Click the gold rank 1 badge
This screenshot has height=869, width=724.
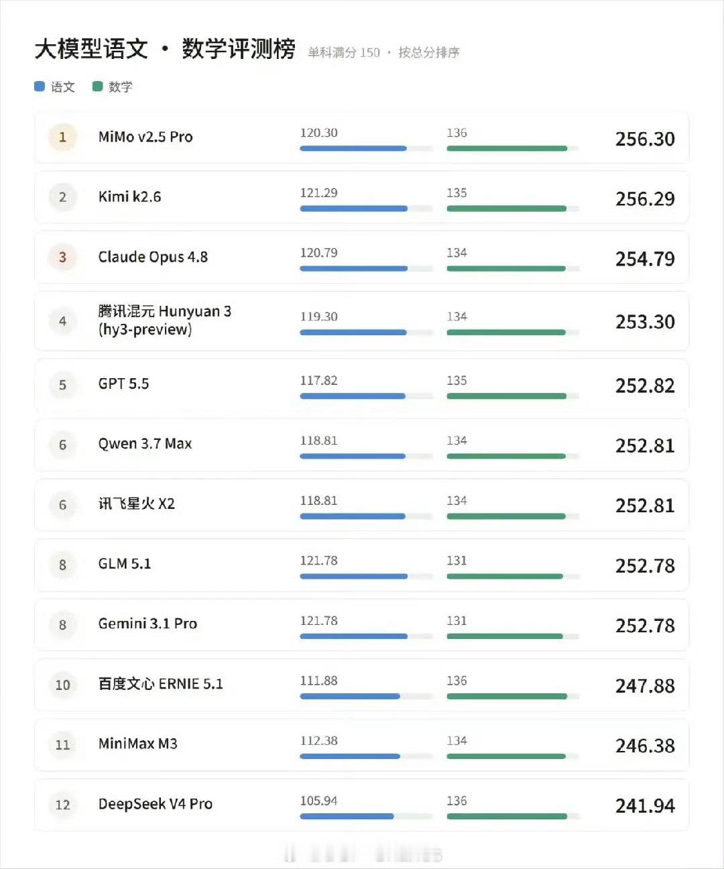tap(62, 137)
